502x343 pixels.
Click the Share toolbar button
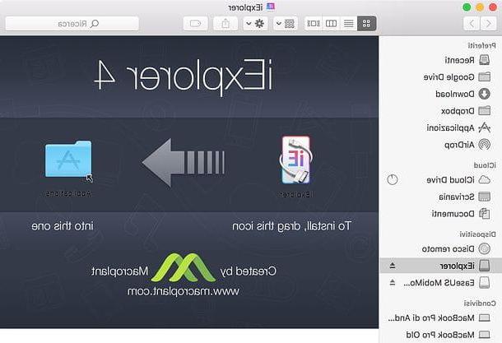(x=225, y=23)
